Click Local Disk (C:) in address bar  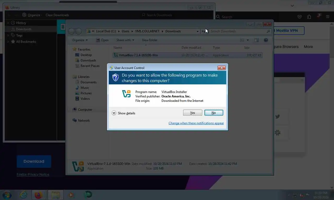point(106,31)
